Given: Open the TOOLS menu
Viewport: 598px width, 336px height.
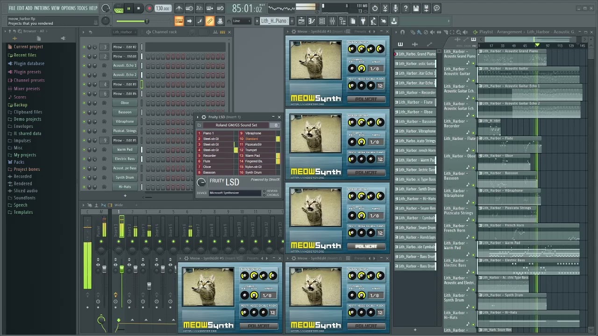Looking at the screenshot, I should [82, 8].
